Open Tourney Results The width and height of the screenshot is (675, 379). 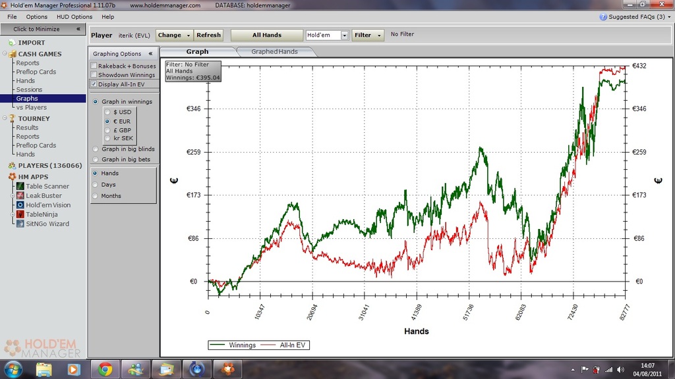pyautogui.click(x=27, y=128)
